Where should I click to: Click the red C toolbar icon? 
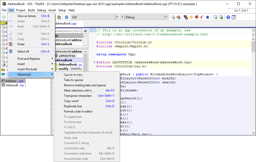[x=202, y=17]
